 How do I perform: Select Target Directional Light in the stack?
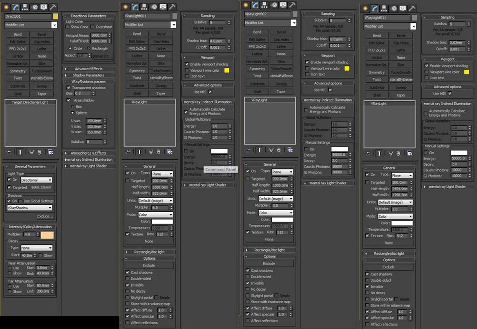[x=30, y=102]
